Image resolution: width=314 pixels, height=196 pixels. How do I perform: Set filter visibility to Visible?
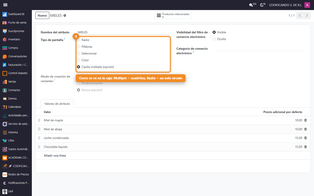pos(214,32)
